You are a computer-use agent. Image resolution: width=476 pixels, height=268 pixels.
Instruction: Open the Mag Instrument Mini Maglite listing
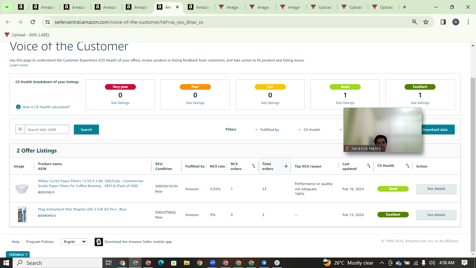coord(82,209)
